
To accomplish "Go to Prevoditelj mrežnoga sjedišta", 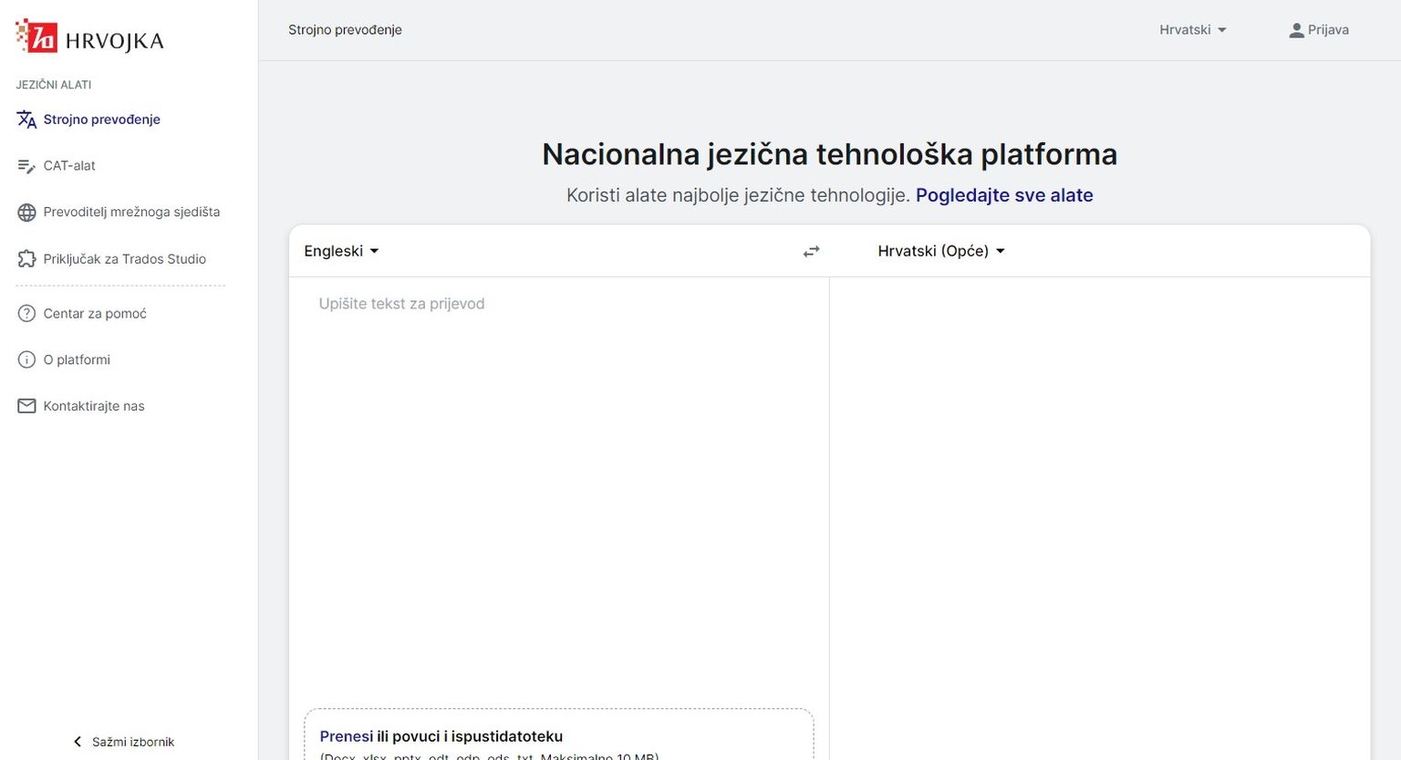I will click(x=131, y=213).
